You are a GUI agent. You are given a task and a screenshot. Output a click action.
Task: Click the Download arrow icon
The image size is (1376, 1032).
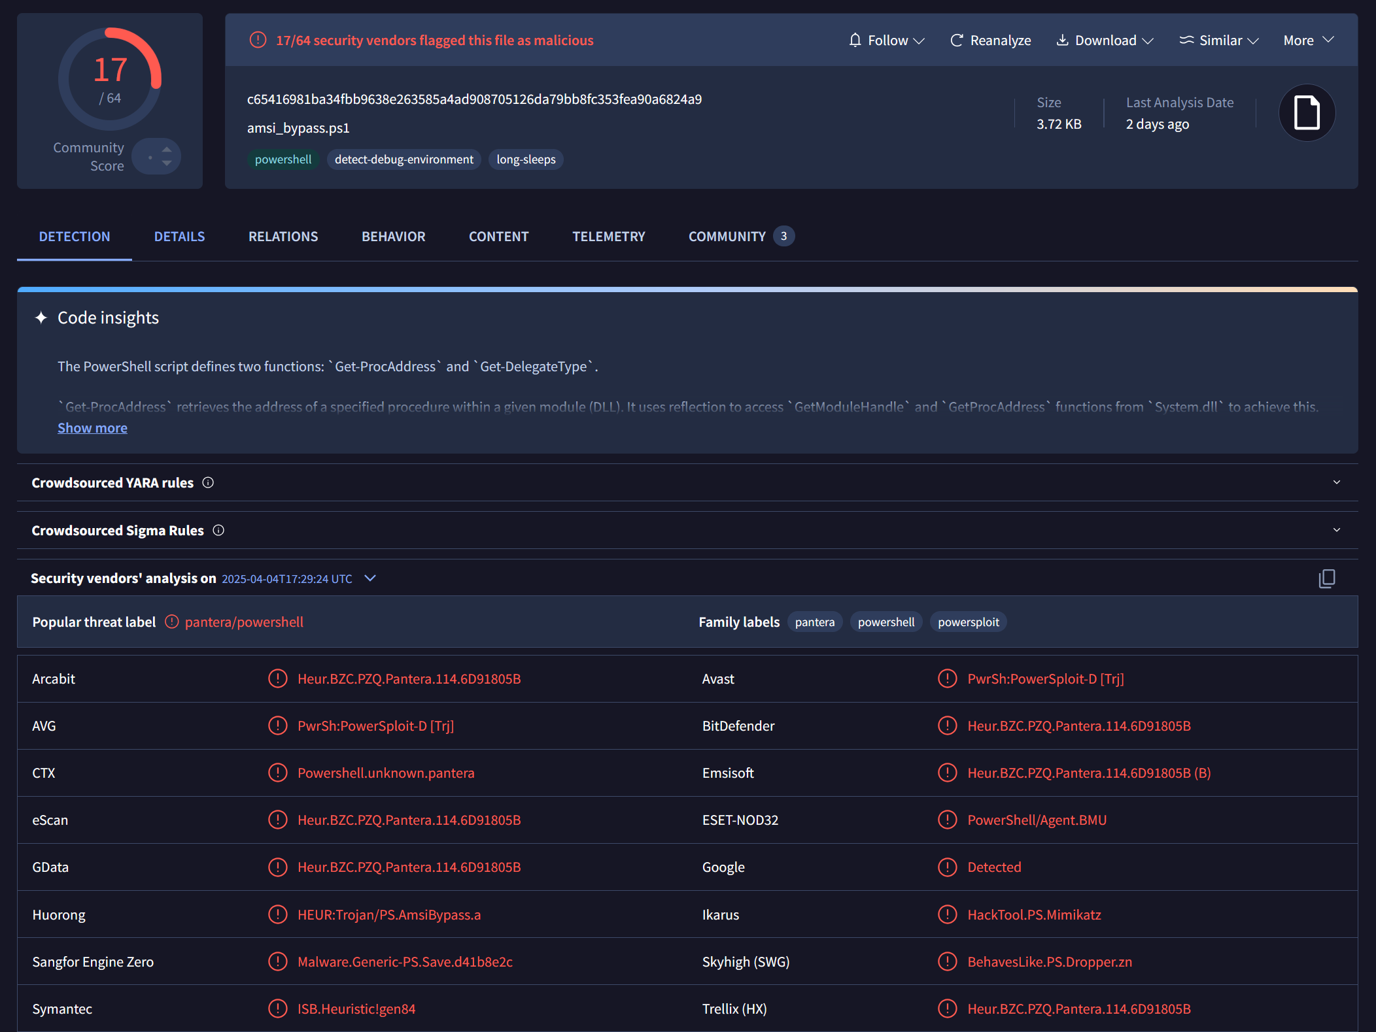1063,40
